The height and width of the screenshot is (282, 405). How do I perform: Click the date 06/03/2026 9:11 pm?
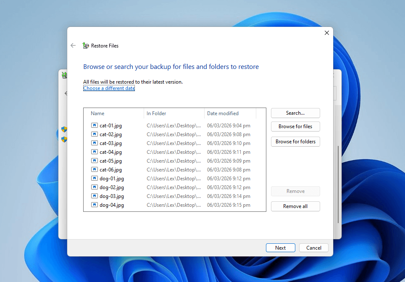click(229, 152)
